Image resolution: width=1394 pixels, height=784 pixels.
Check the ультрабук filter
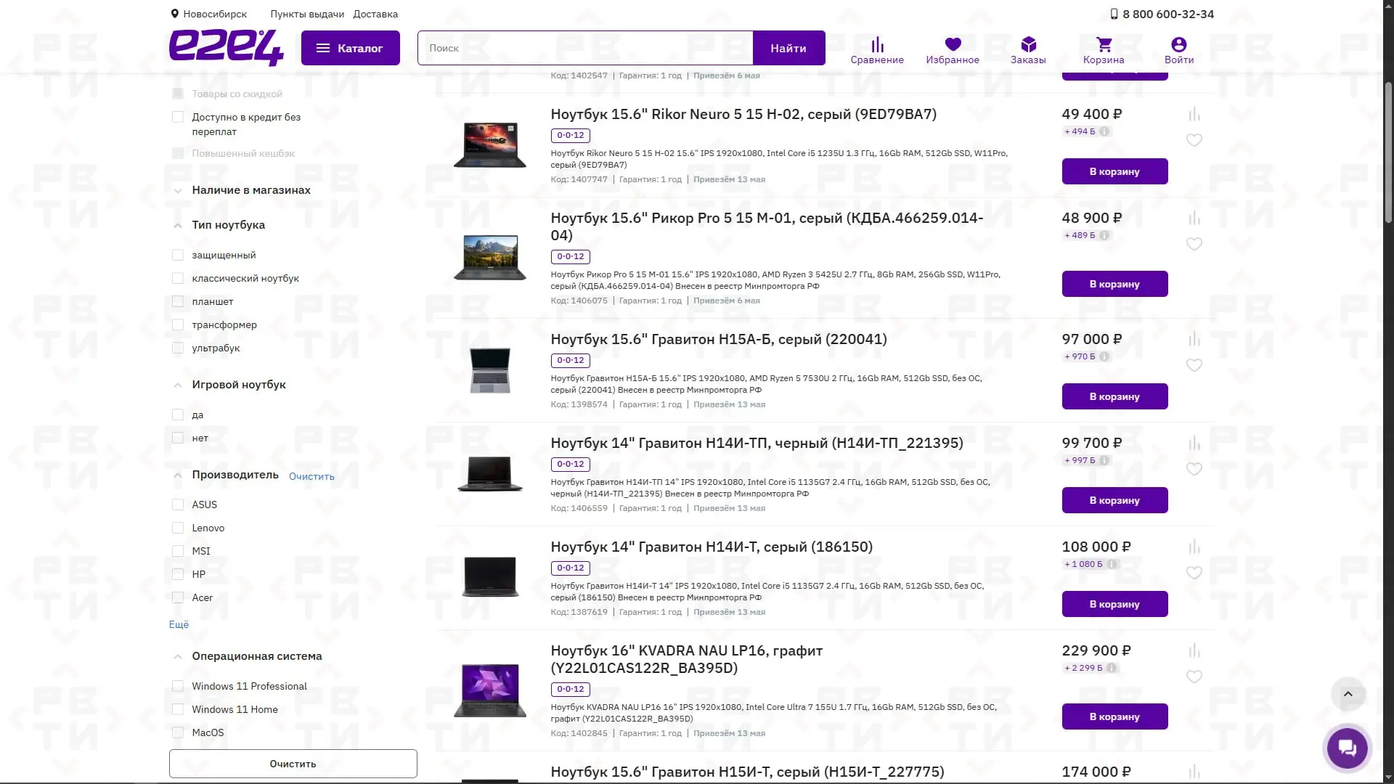[178, 348]
